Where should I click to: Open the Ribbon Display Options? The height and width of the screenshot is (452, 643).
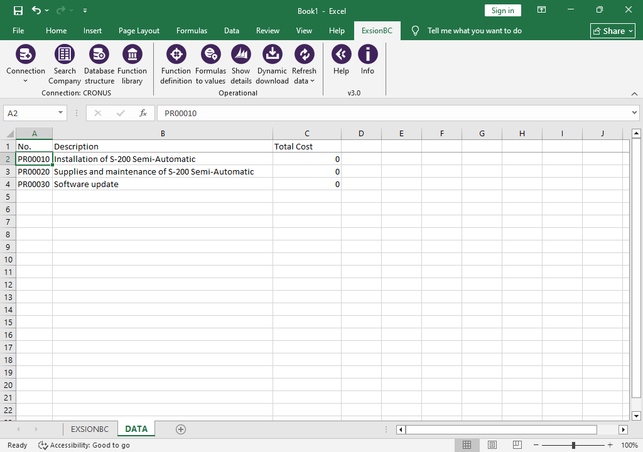coord(542,10)
